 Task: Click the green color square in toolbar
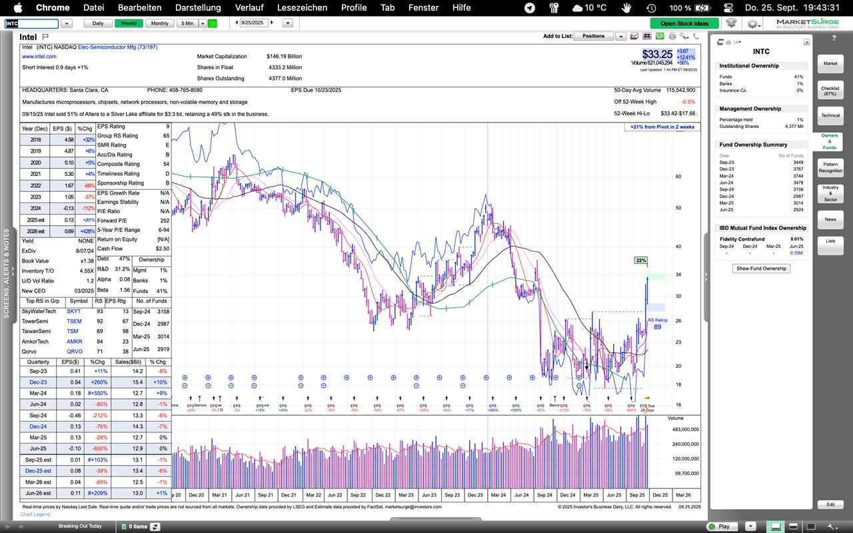(213, 23)
